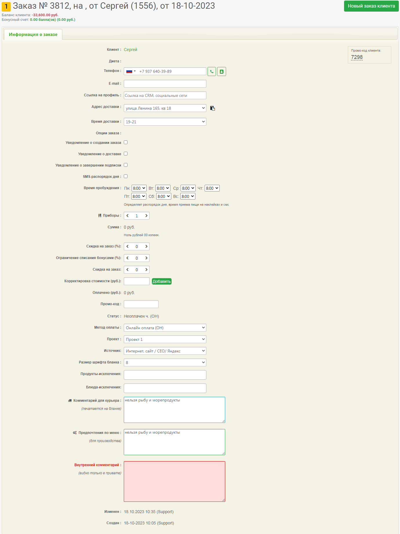
Task: Click the 'Добавить' cost adjustment button
Action: pos(162,281)
